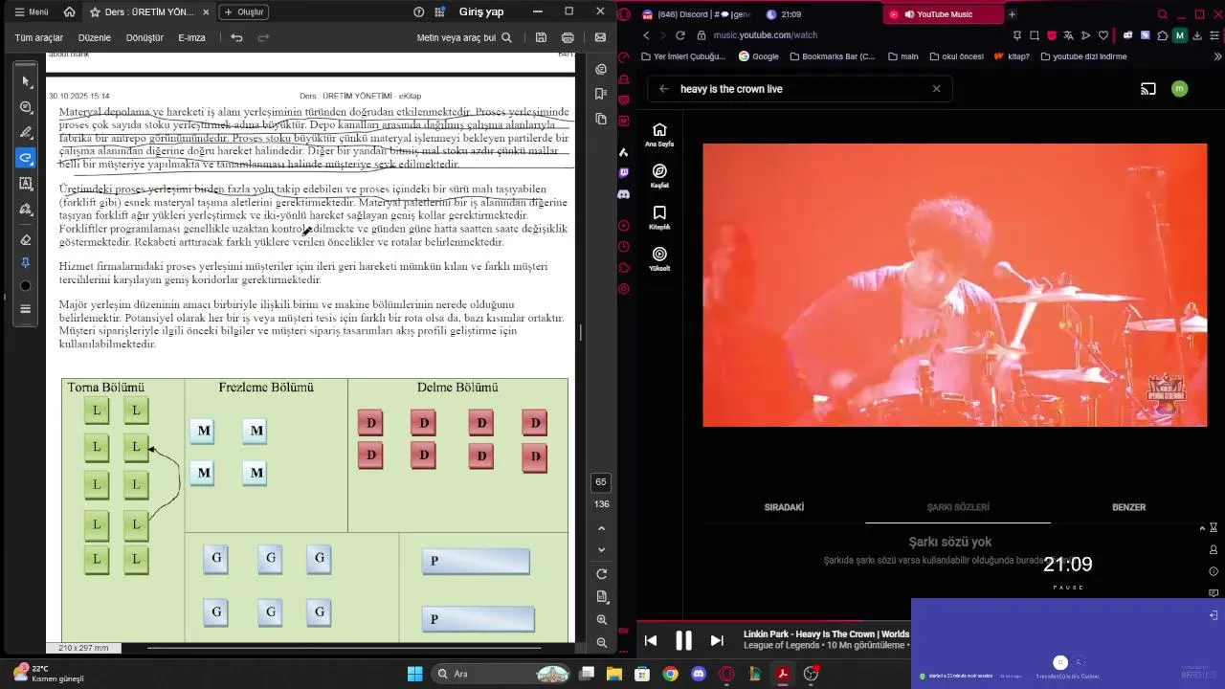Pause the Linkin Park song

point(683,640)
